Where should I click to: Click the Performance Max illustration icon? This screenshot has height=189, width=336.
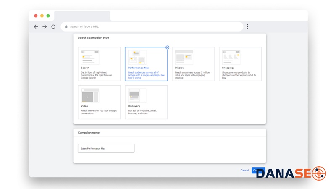pyautogui.click(x=137, y=57)
